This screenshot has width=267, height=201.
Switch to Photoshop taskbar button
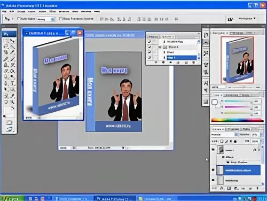click(114, 199)
